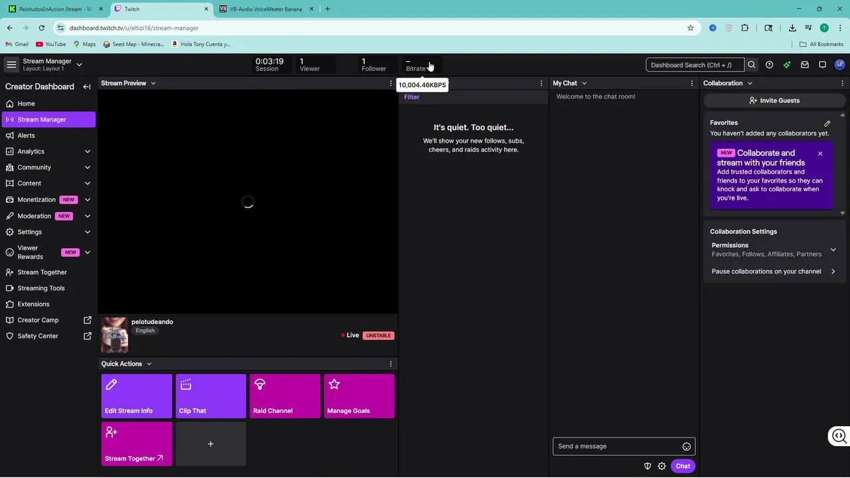Image resolution: width=850 pixels, height=478 pixels.
Task: Click the UNSTABLE stream status badge
Action: [x=379, y=335]
